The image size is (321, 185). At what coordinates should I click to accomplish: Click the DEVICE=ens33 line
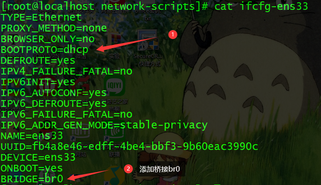[38, 157]
